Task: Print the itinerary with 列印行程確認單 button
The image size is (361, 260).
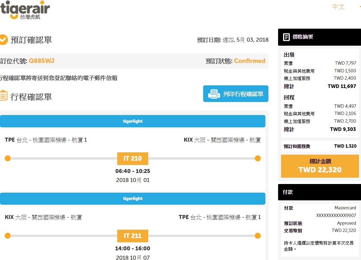Action: [235, 94]
